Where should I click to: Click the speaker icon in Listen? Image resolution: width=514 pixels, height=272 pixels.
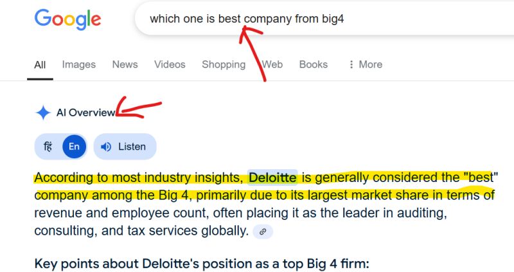click(x=106, y=147)
